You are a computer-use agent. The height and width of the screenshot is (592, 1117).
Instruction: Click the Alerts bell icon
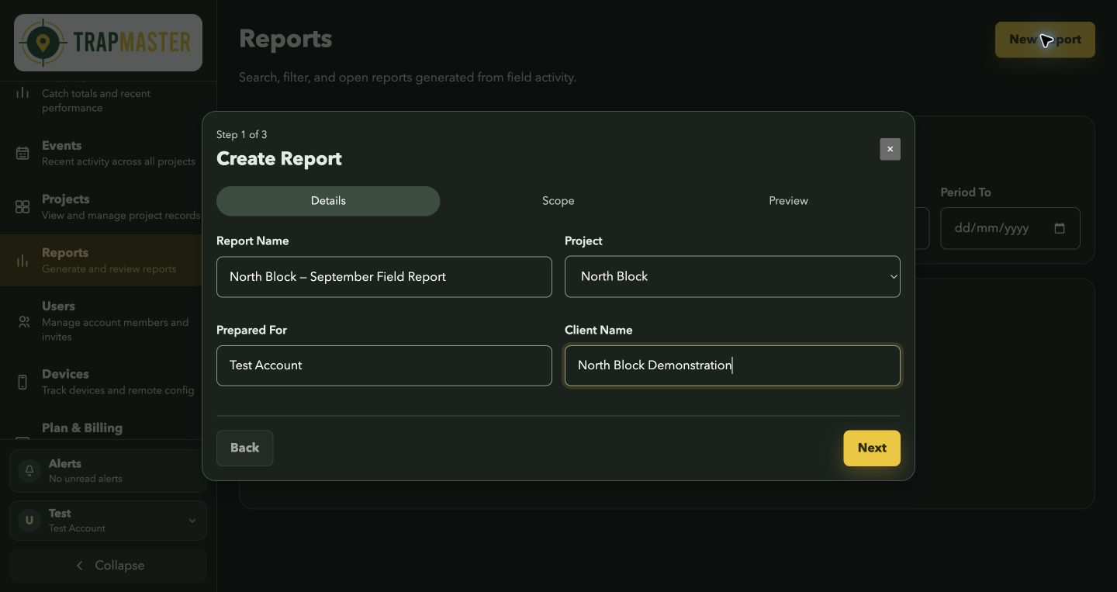pos(29,470)
